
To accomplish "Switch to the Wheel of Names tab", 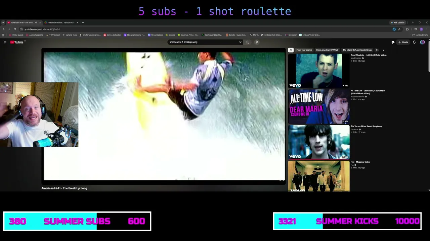I will point(61,22).
